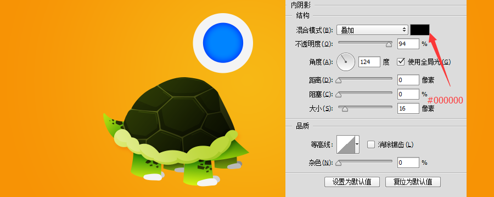Click the black inner shadow color swatch
494x197 pixels.
tap(420, 30)
